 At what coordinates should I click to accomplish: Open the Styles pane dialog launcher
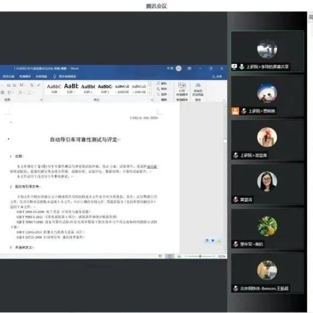coord(152,100)
